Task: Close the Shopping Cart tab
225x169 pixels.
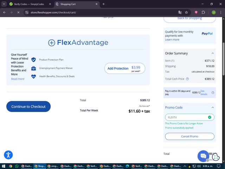Action: (96, 4)
